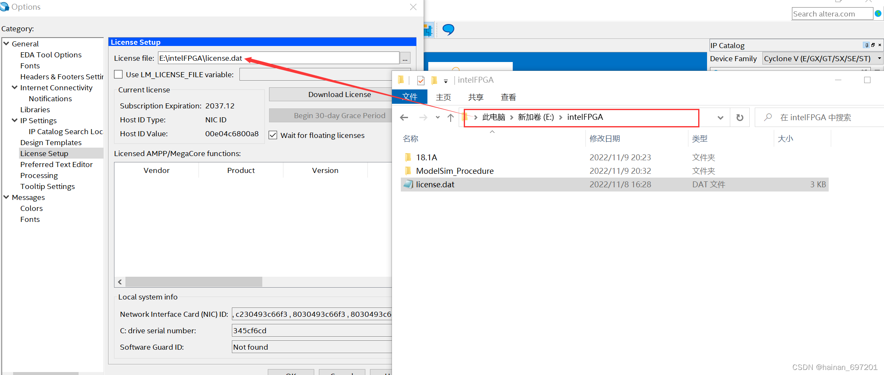This screenshot has width=884, height=375.
Task: Click the Explorer up-one-level arrow
Action: tap(451, 117)
